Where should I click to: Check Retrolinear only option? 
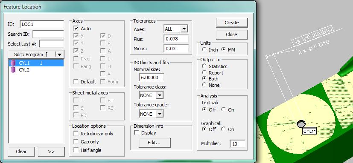point(76,134)
